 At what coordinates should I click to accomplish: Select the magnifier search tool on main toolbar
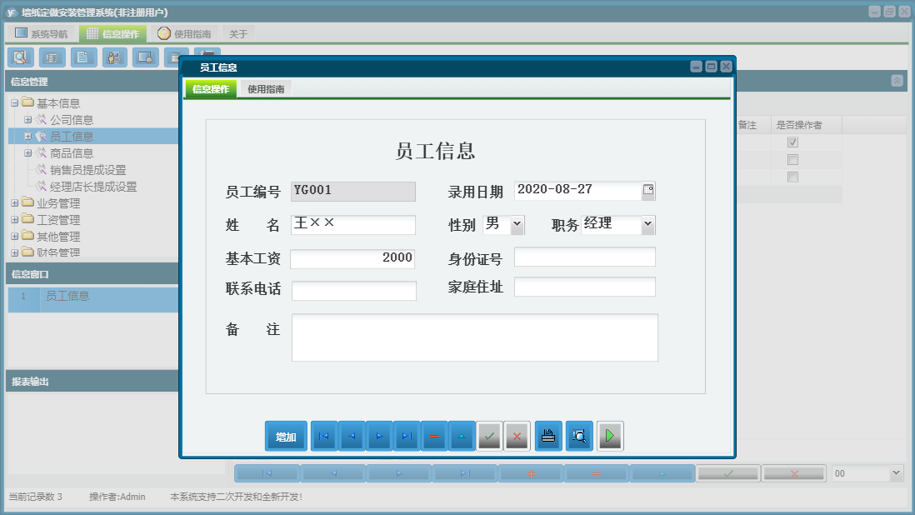click(x=20, y=57)
